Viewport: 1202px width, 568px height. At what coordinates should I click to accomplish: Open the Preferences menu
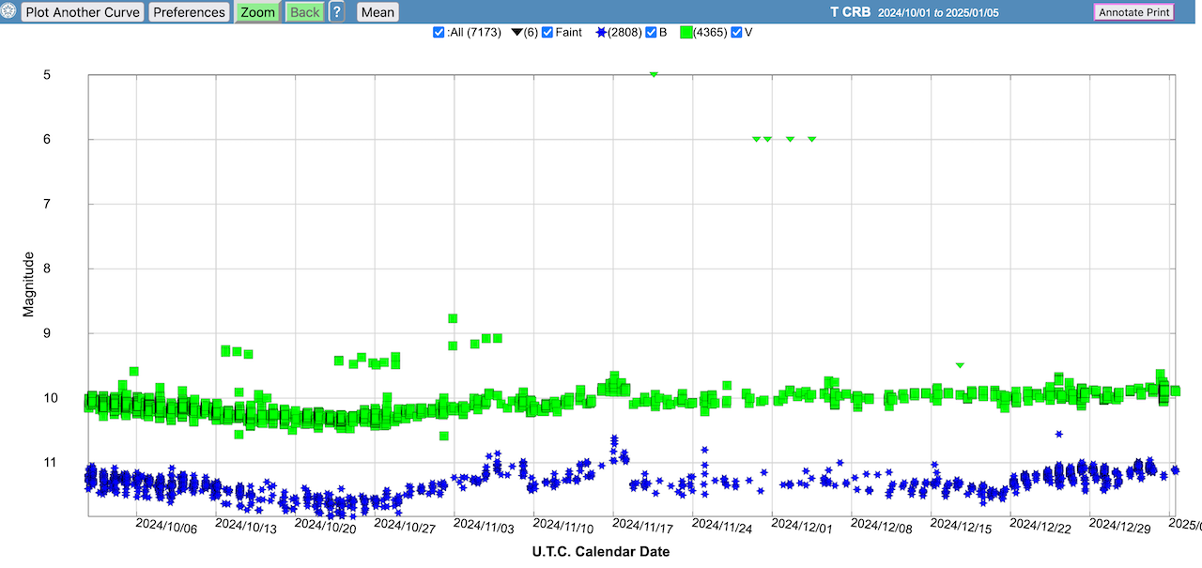[189, 12]
